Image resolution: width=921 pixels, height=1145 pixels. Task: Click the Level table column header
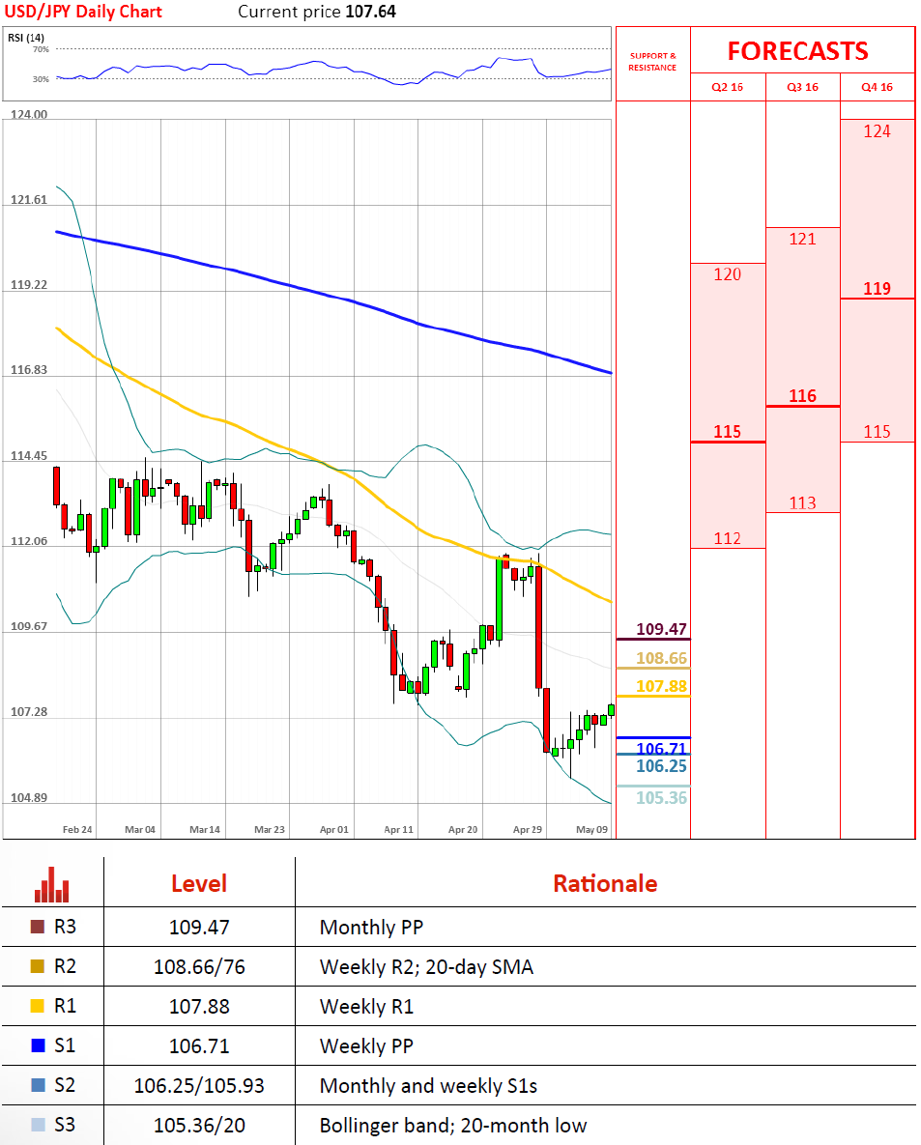(x=199, y=883)
